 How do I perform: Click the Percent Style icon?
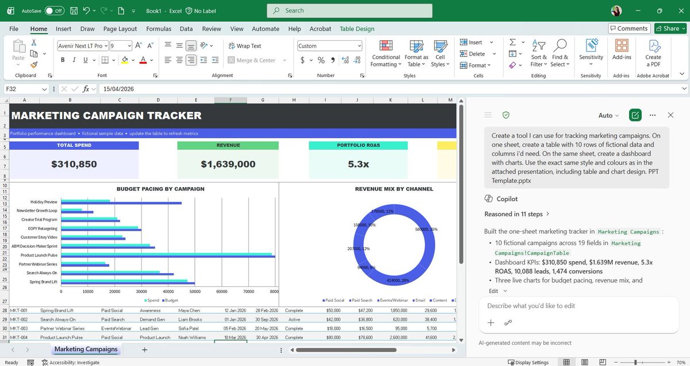click(x=321, y=60)
